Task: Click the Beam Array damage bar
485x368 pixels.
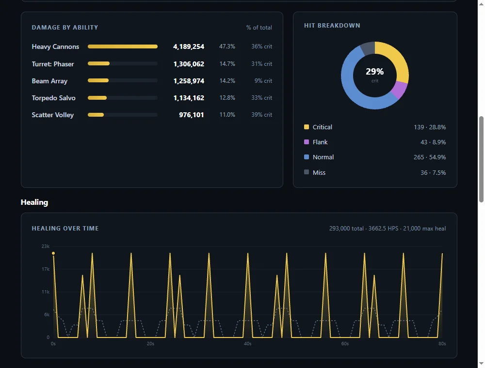Action: (x=123, y=80)
